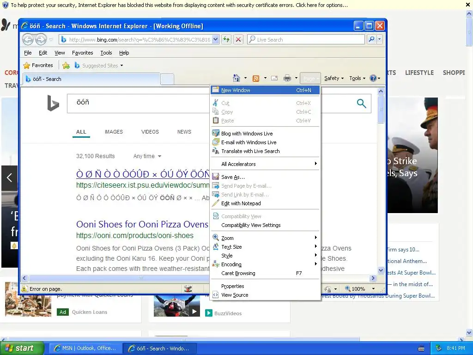Click the LIFESTYLE link on MSN page

pyautogui.click(x=419, y=73)
